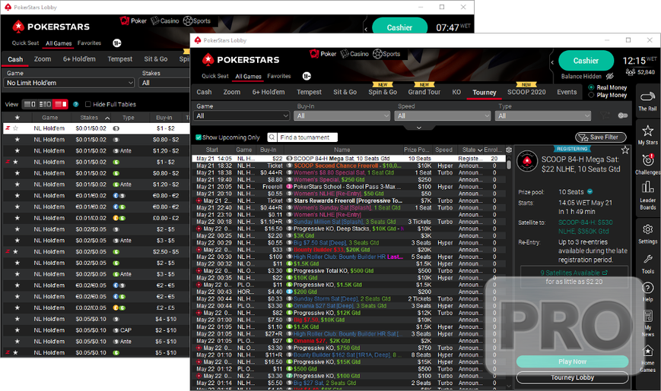Click the crossed-eye Balance Hidden icon

[609, 76]
